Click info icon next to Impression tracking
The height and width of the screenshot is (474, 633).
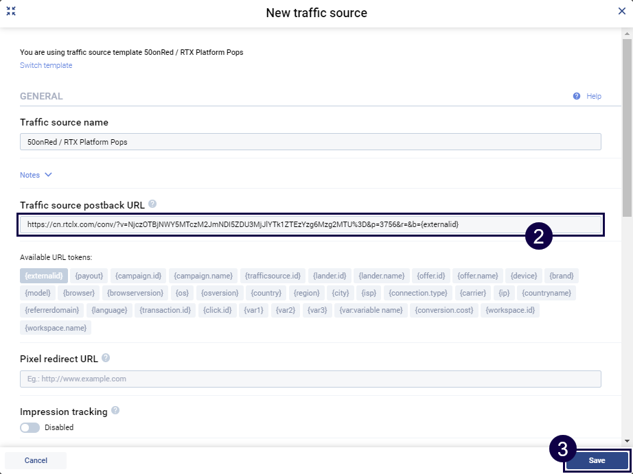point(115,411)
